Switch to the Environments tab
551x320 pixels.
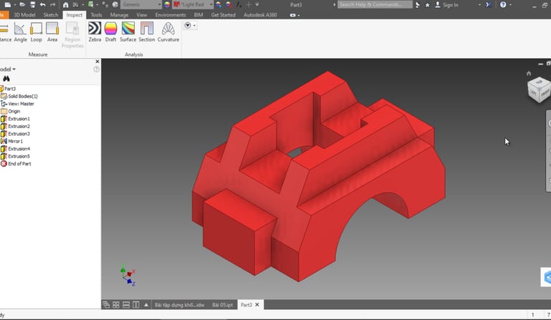point(171,15)
